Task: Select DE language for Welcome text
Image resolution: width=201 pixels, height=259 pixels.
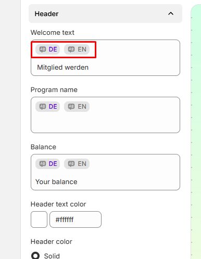Action: point(48,49)
